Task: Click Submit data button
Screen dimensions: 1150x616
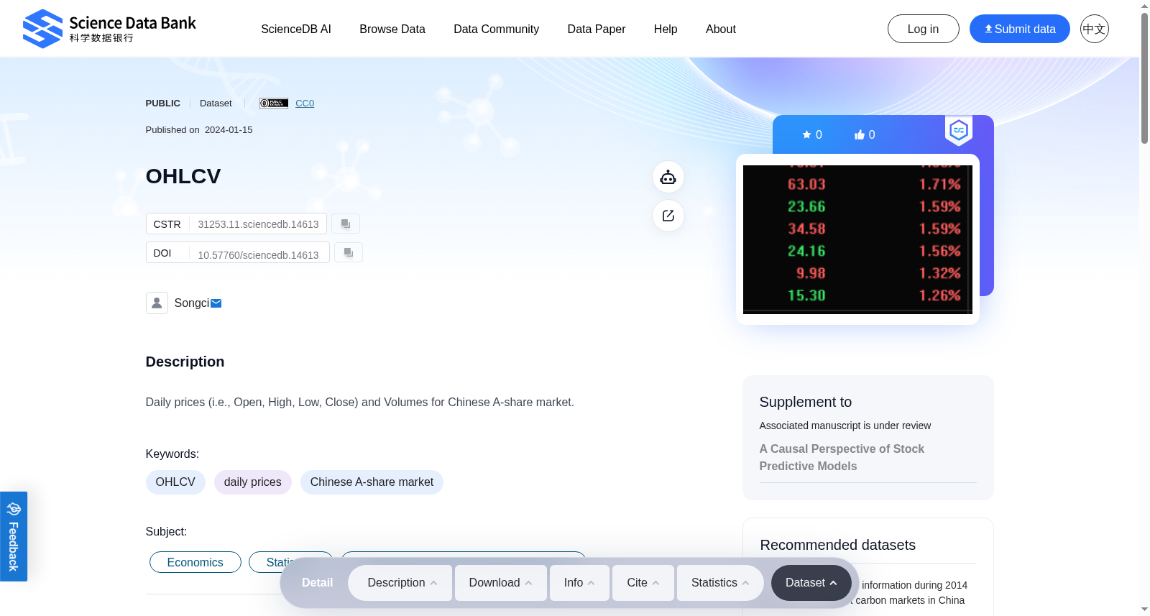Action: click(1019, 29)
